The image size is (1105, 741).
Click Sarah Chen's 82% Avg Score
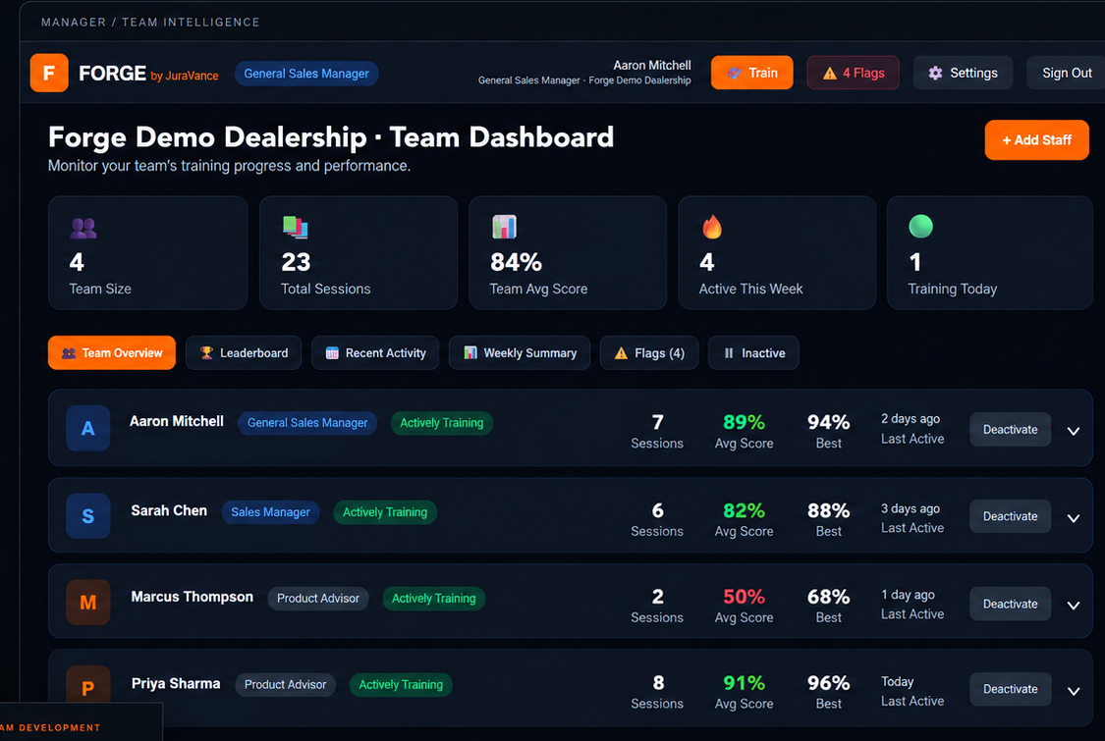coord(744,510)
